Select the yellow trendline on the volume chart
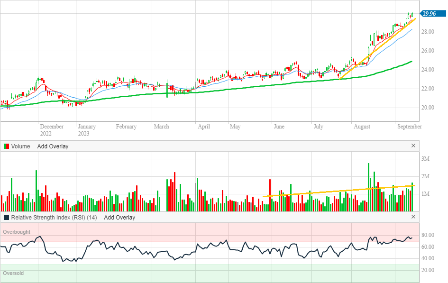The image size is (448, 283). click(x=332, y=191)
